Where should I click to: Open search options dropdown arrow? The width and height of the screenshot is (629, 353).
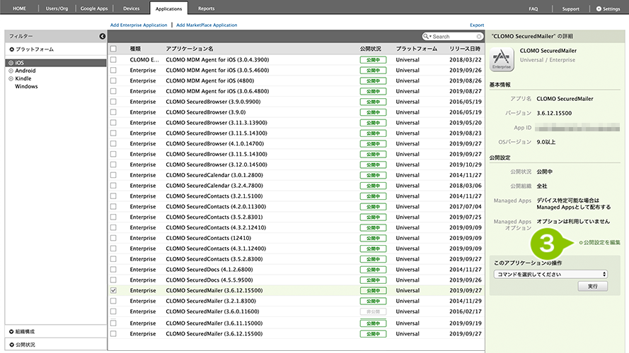pyautogui.click(x=430, y=37)
